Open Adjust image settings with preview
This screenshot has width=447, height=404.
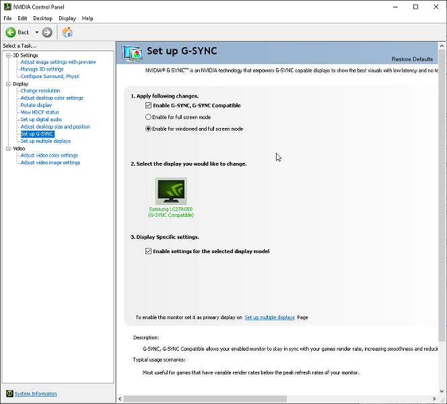(58, 62)
